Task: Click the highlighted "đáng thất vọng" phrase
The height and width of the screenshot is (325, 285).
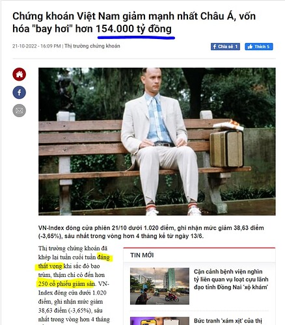Action: coord(74,261)
